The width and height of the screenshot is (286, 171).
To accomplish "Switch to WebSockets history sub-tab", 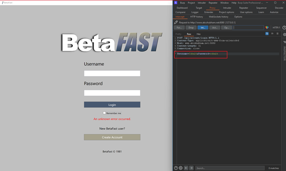I will tap(219, 17).
